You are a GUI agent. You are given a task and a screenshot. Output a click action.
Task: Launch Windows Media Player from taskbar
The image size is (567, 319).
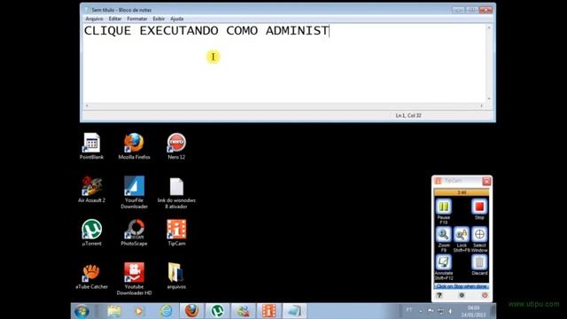139,311
